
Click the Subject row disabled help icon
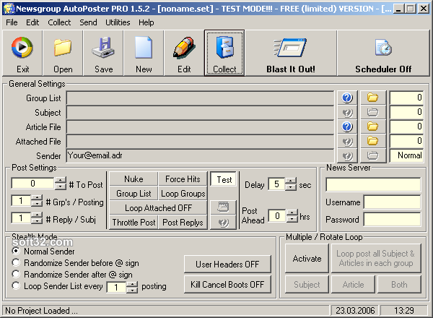[x=347, y=112]
